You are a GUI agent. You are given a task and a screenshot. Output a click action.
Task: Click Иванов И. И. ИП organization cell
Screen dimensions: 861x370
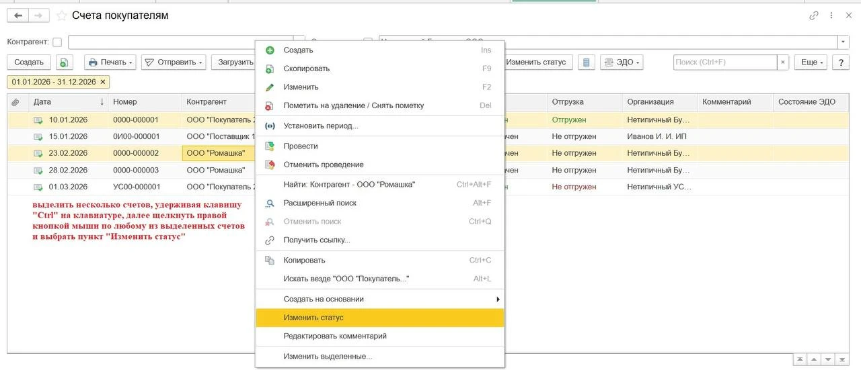click(x=659, y=136)
